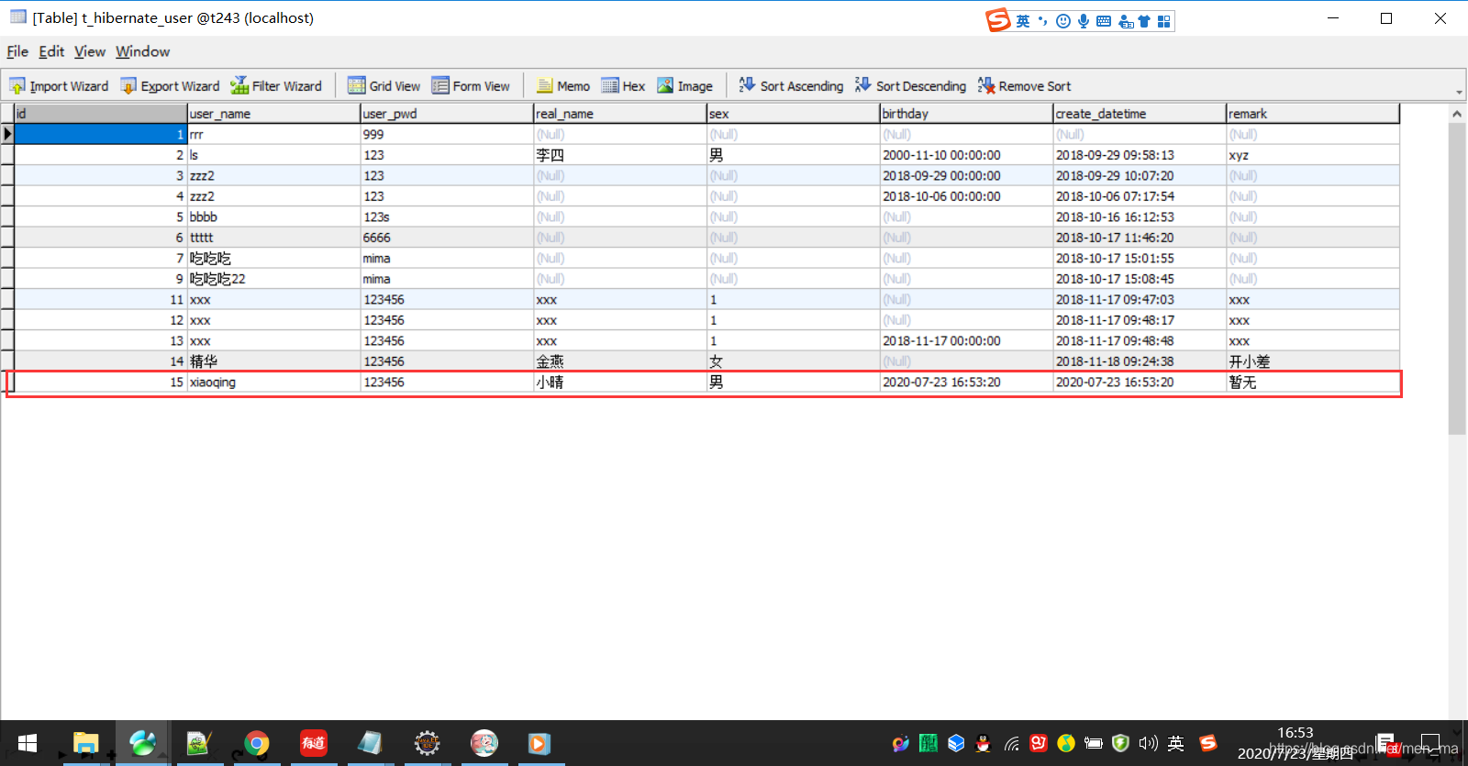
Task: Click the network icon in system tray
Action: click(x=1011, y=743)
